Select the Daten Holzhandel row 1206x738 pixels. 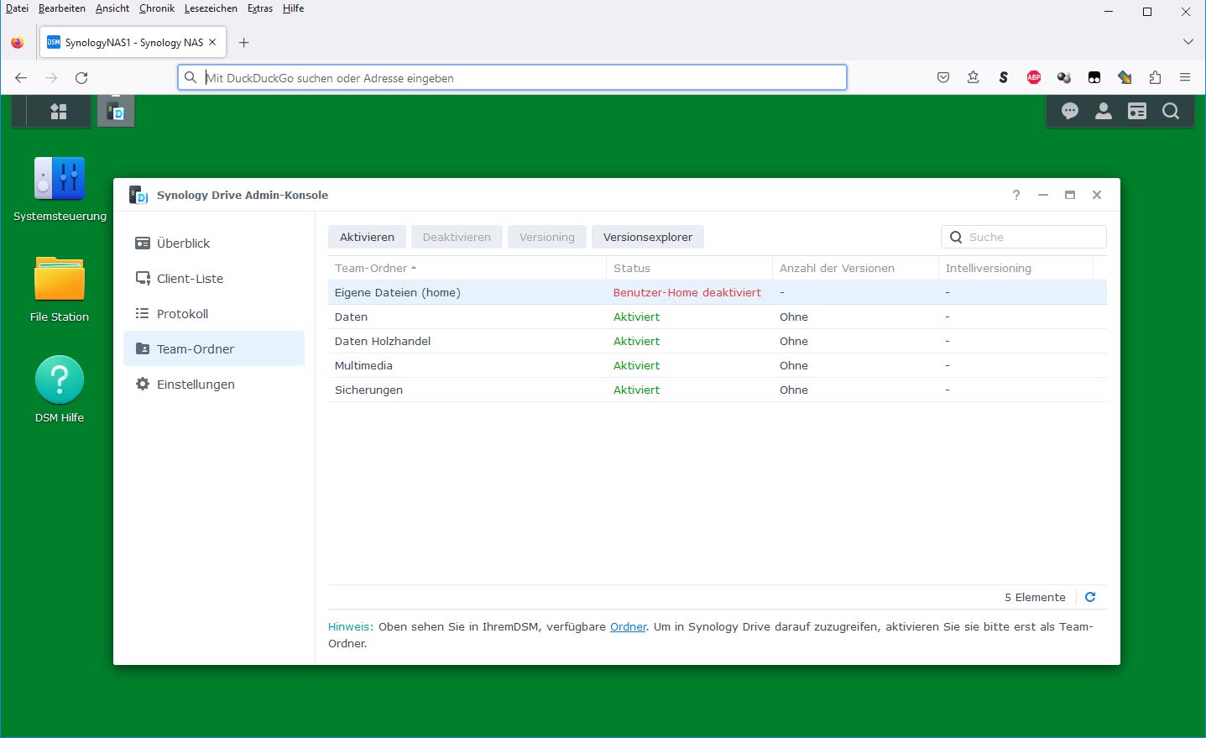(717, 341)
